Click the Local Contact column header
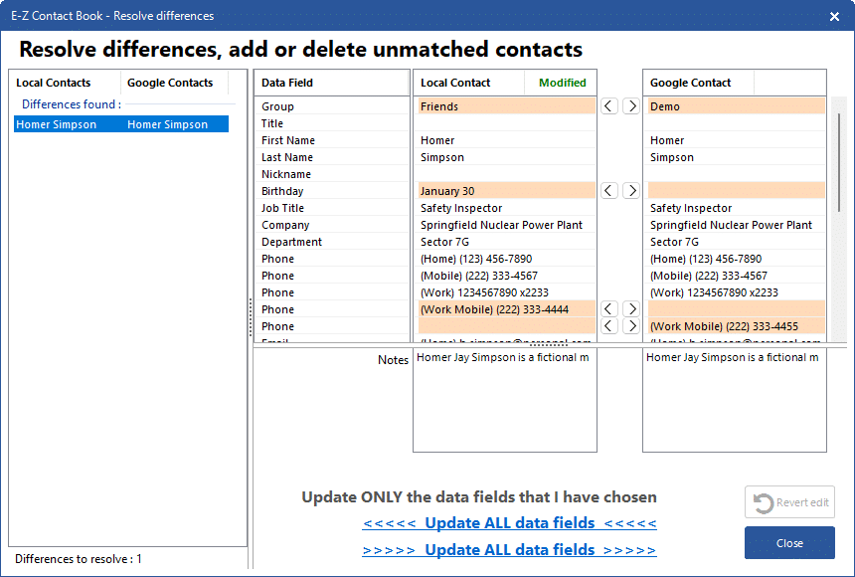 [469, 83]
